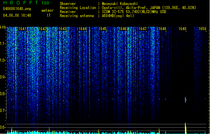Click the 1648 time marker

[x=162, y=29]
